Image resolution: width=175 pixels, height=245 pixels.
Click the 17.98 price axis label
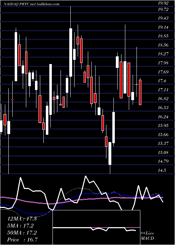[x=163, y=63]
